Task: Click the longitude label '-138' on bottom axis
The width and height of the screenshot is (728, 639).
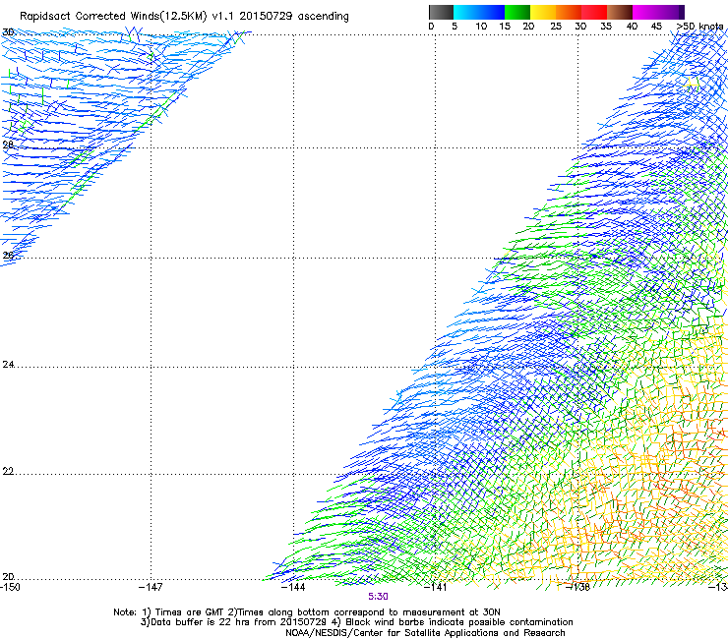Action: pos(578,587)
